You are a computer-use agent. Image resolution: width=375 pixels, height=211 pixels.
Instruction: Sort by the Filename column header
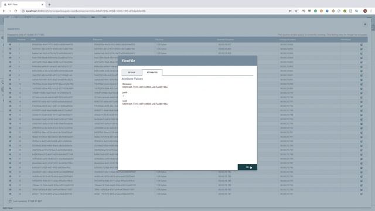98,39
